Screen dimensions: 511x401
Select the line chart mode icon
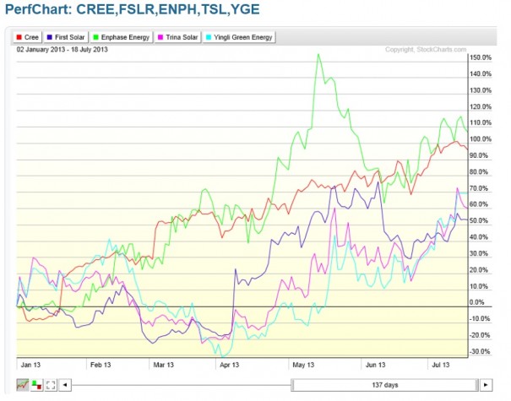tap(23, 385)
